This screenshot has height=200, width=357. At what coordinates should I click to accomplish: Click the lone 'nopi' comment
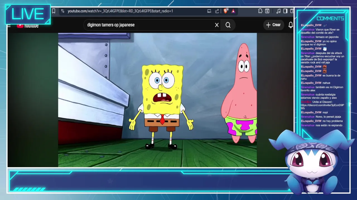click(325, 112)
